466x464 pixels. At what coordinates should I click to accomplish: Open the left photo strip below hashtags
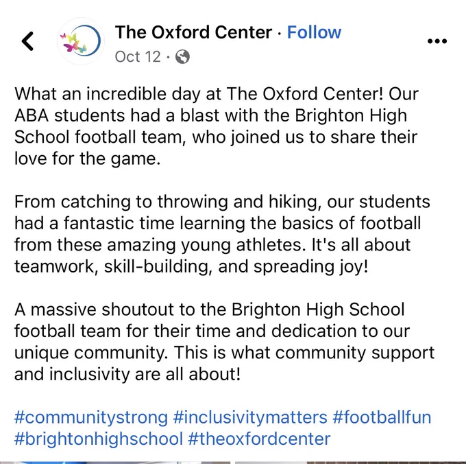[115, 463]
